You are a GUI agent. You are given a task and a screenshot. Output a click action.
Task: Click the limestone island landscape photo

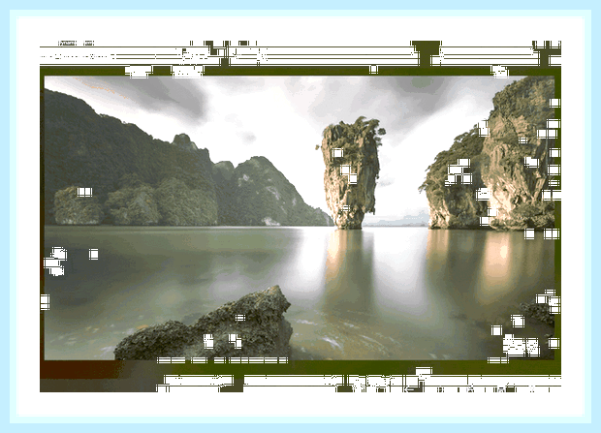(300, 218)
